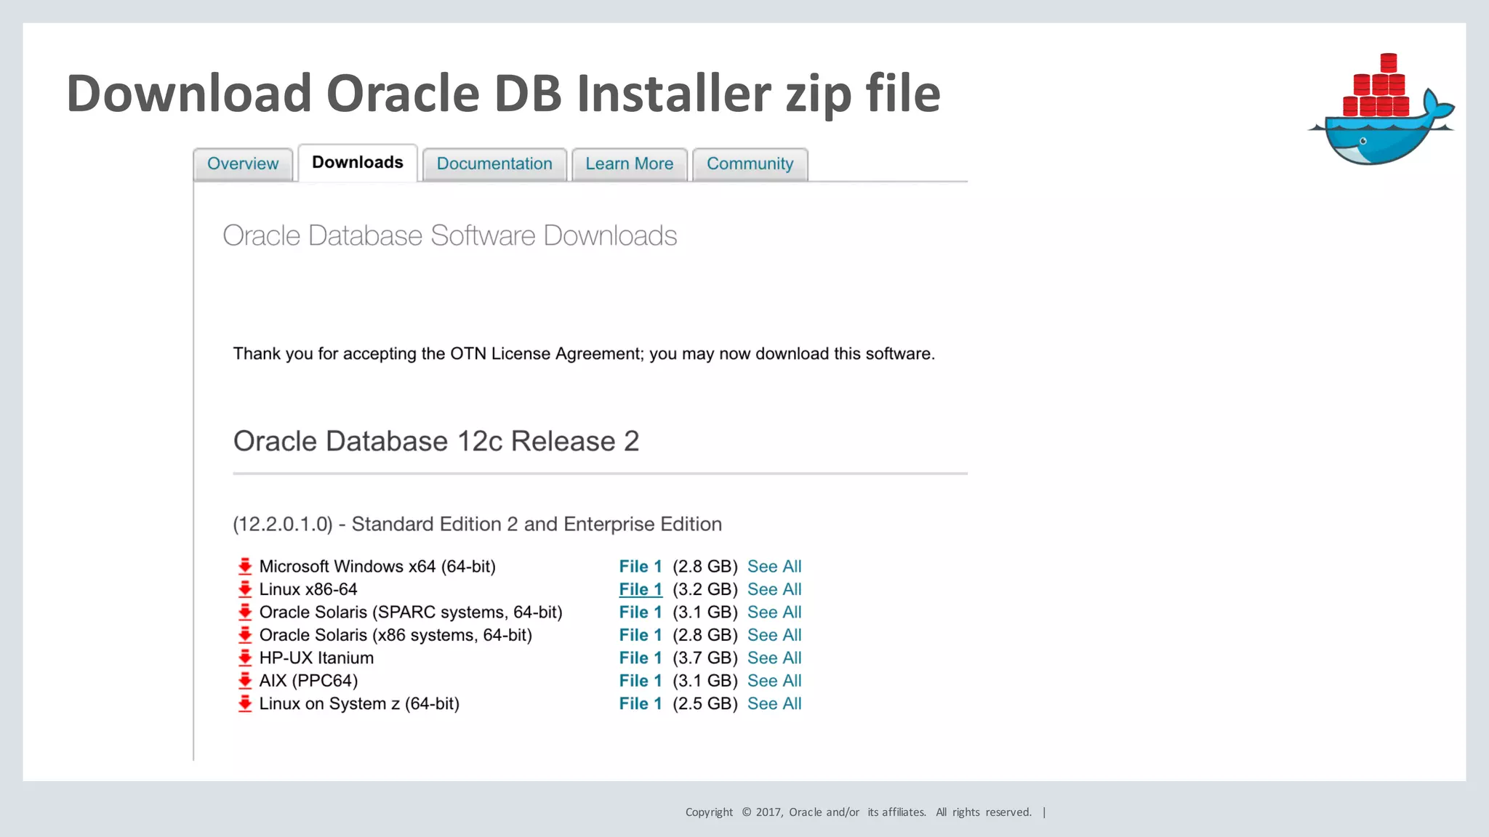Click the 3.7 GB size for HP-UX Itanium

point(705,658)
